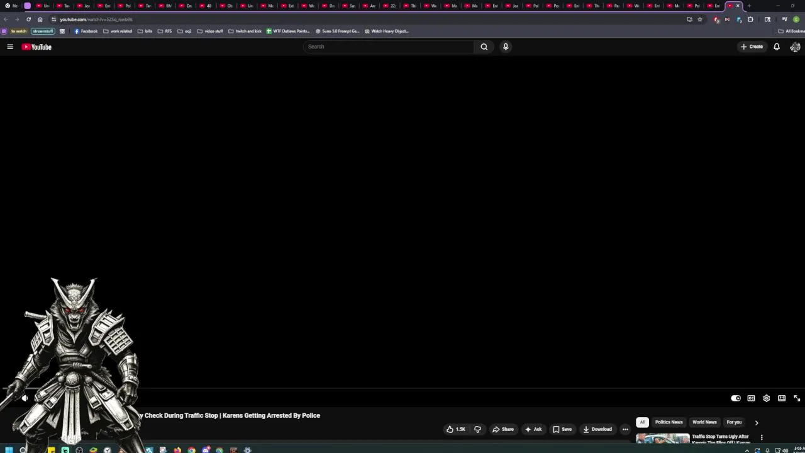
Task: Open the eq2 bookmarks folder
Action: 184,31
